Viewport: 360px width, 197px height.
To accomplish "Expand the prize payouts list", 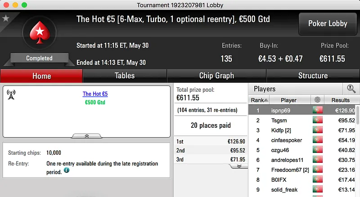I will pyautogui.click(x=239, y=166).
